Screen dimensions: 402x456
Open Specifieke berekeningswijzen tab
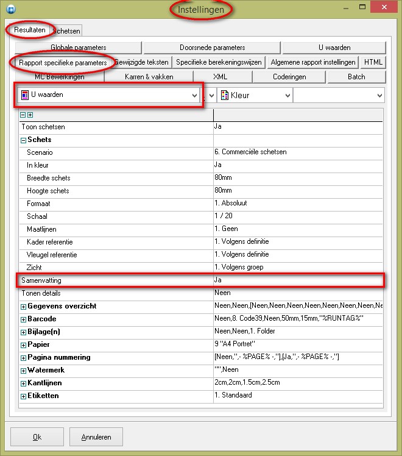coord(219,62)
